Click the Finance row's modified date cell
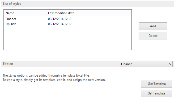The width and height of the screenshot is (175, 99). click(60, 19)
